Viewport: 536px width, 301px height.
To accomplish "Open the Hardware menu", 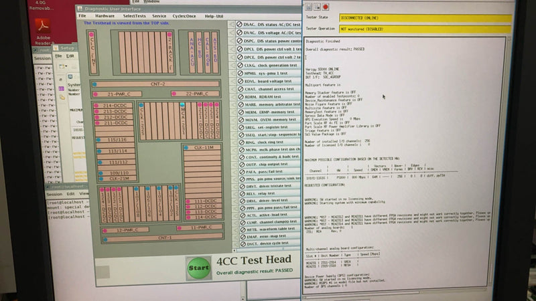I will click(x=105, y=15).
